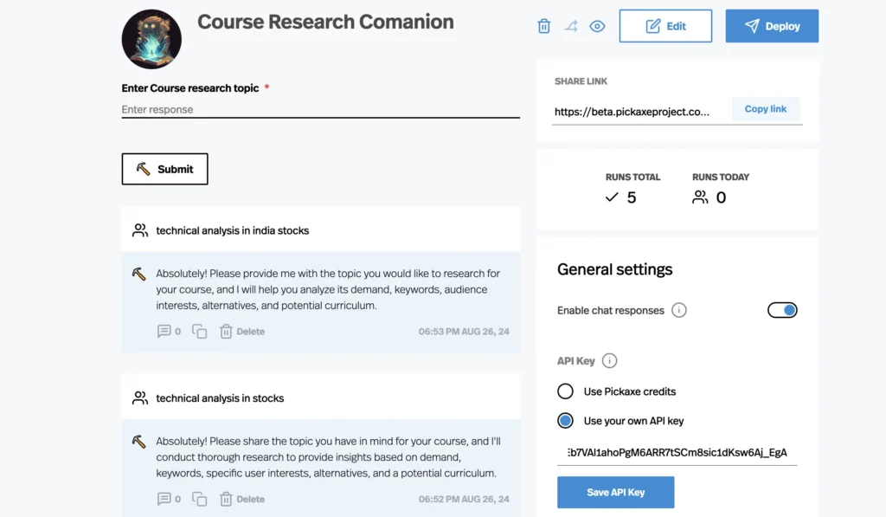
Task: Copy the 06:53 PM response text
Action: [199, 331]
